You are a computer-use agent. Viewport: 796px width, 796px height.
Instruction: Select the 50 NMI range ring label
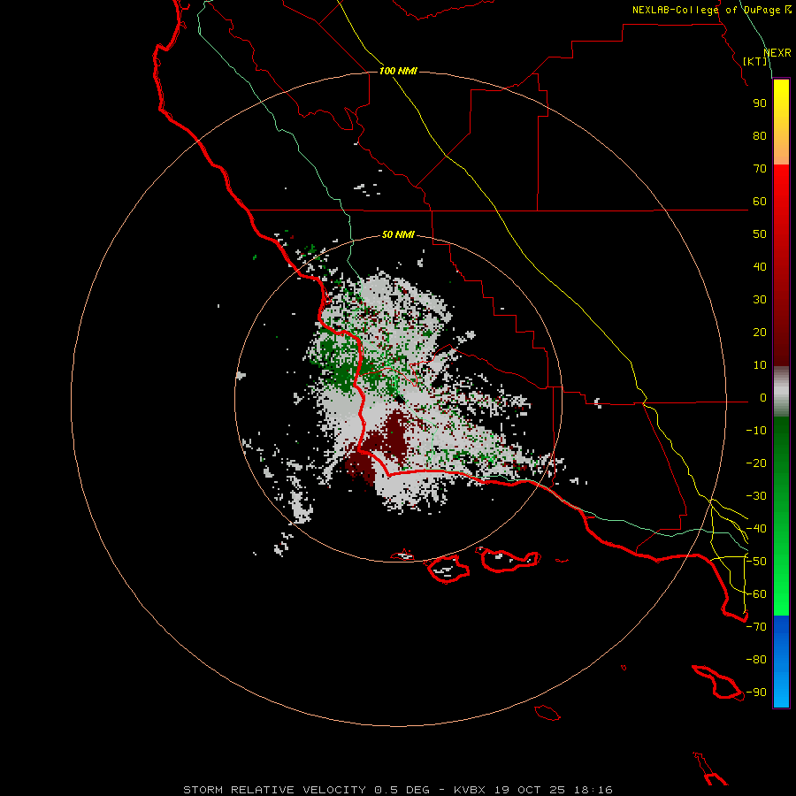point(398,234)
